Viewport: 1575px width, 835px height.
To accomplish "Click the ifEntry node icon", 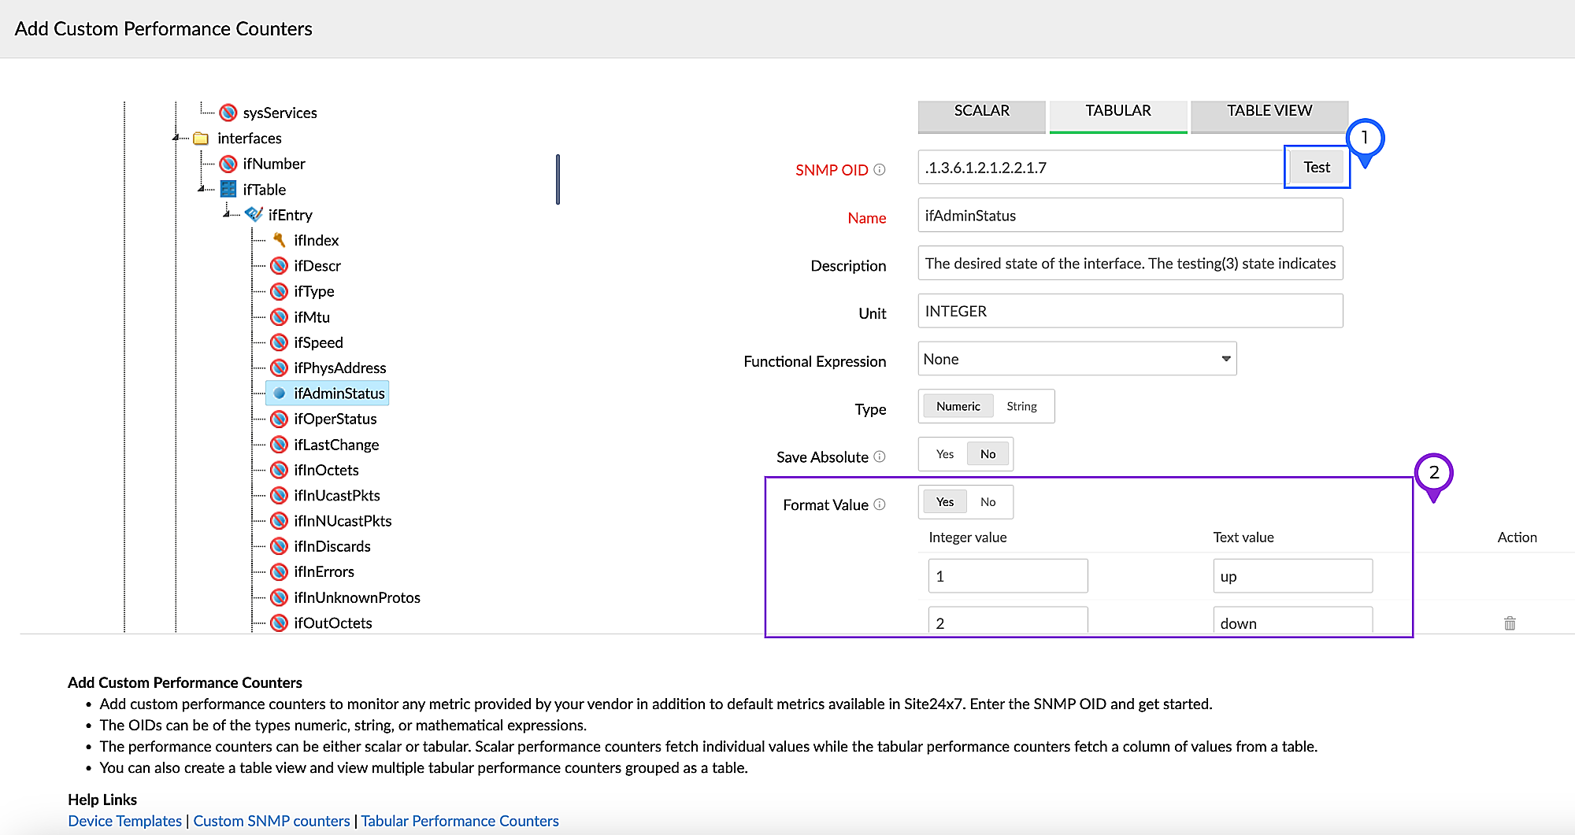I will tap(254, 215).
